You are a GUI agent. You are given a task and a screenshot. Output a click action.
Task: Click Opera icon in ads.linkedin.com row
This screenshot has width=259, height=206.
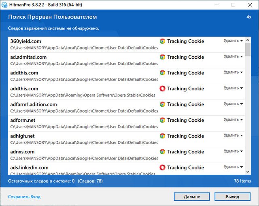[x=162, y=168]
